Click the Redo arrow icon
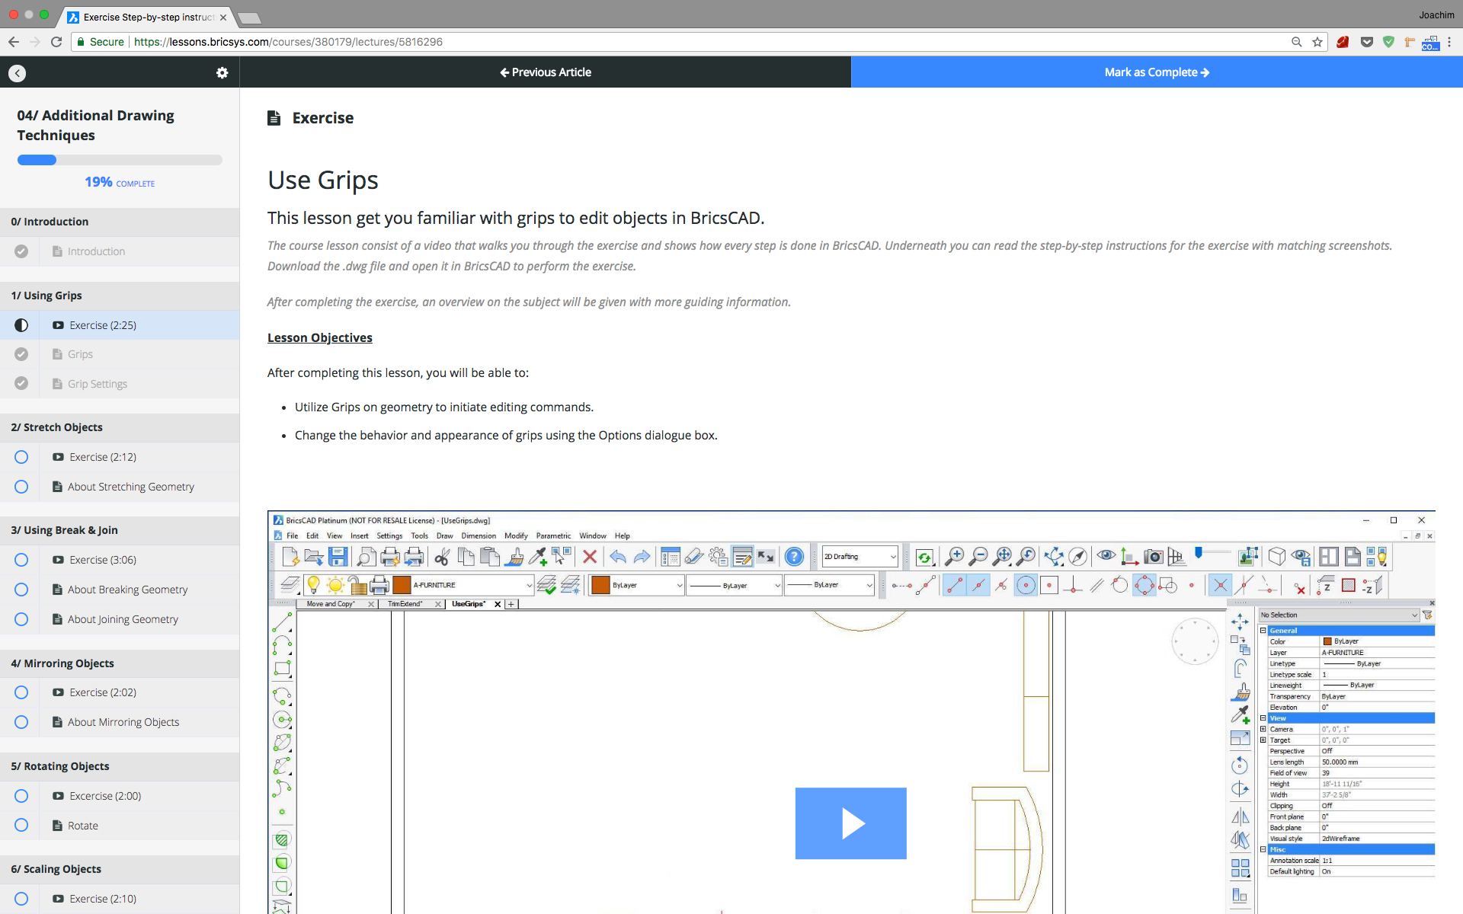 642,557
